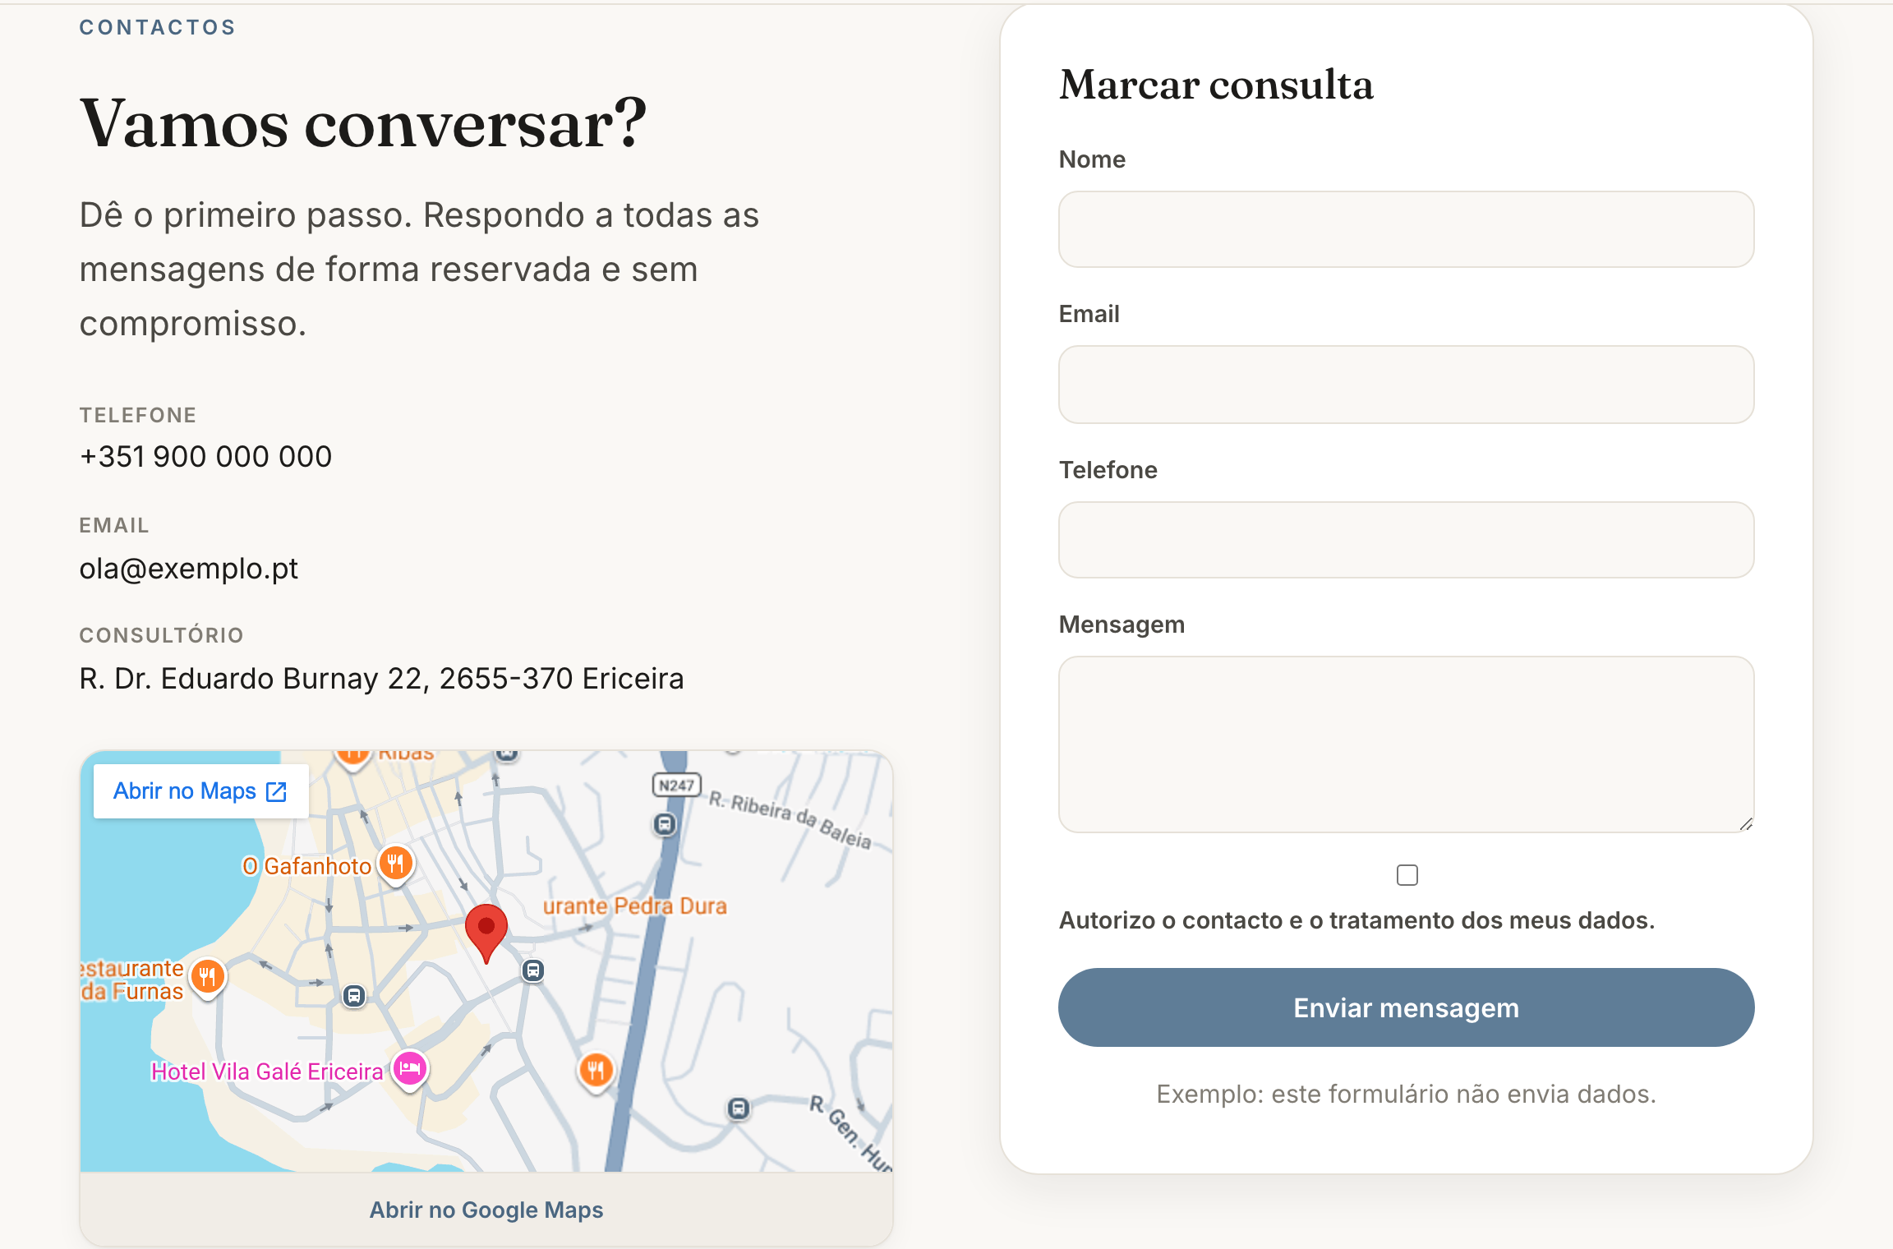Click the bus stop icon near Restaurante da Furnas
Screen dimensions: 1893x1249
pyautogui.click(x=354, y=996)
